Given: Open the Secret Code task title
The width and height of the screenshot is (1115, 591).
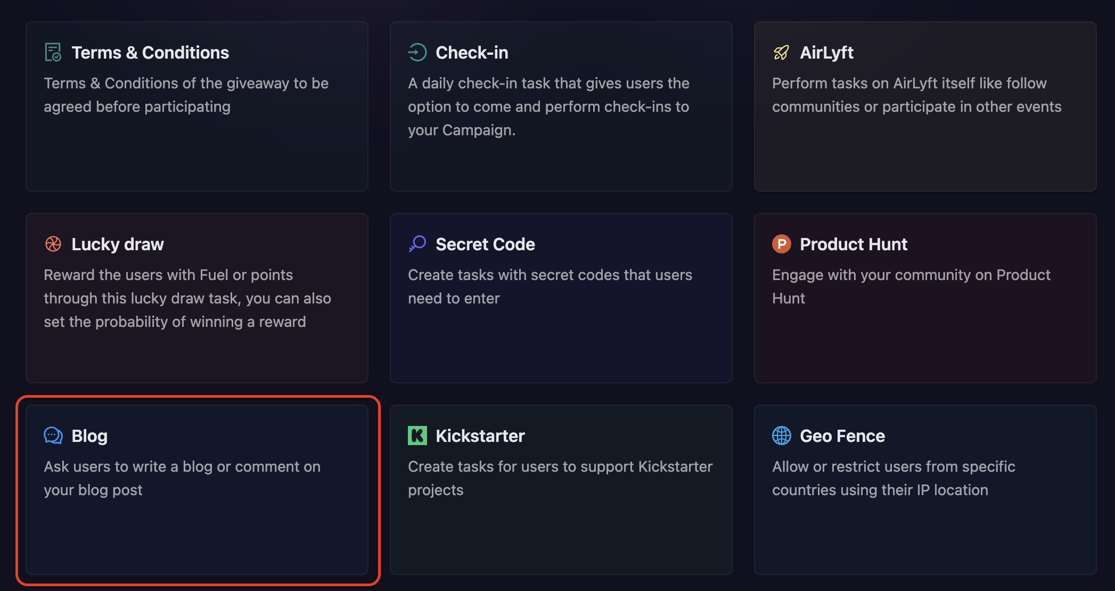Looking at the screenshot, I should pyautogui.click(x=485, y=244).
